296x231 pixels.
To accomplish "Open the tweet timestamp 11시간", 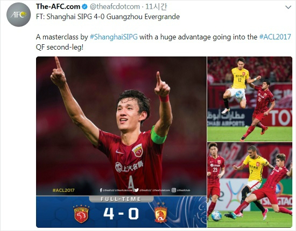I will pyautogui.click(x=156, y=6).
